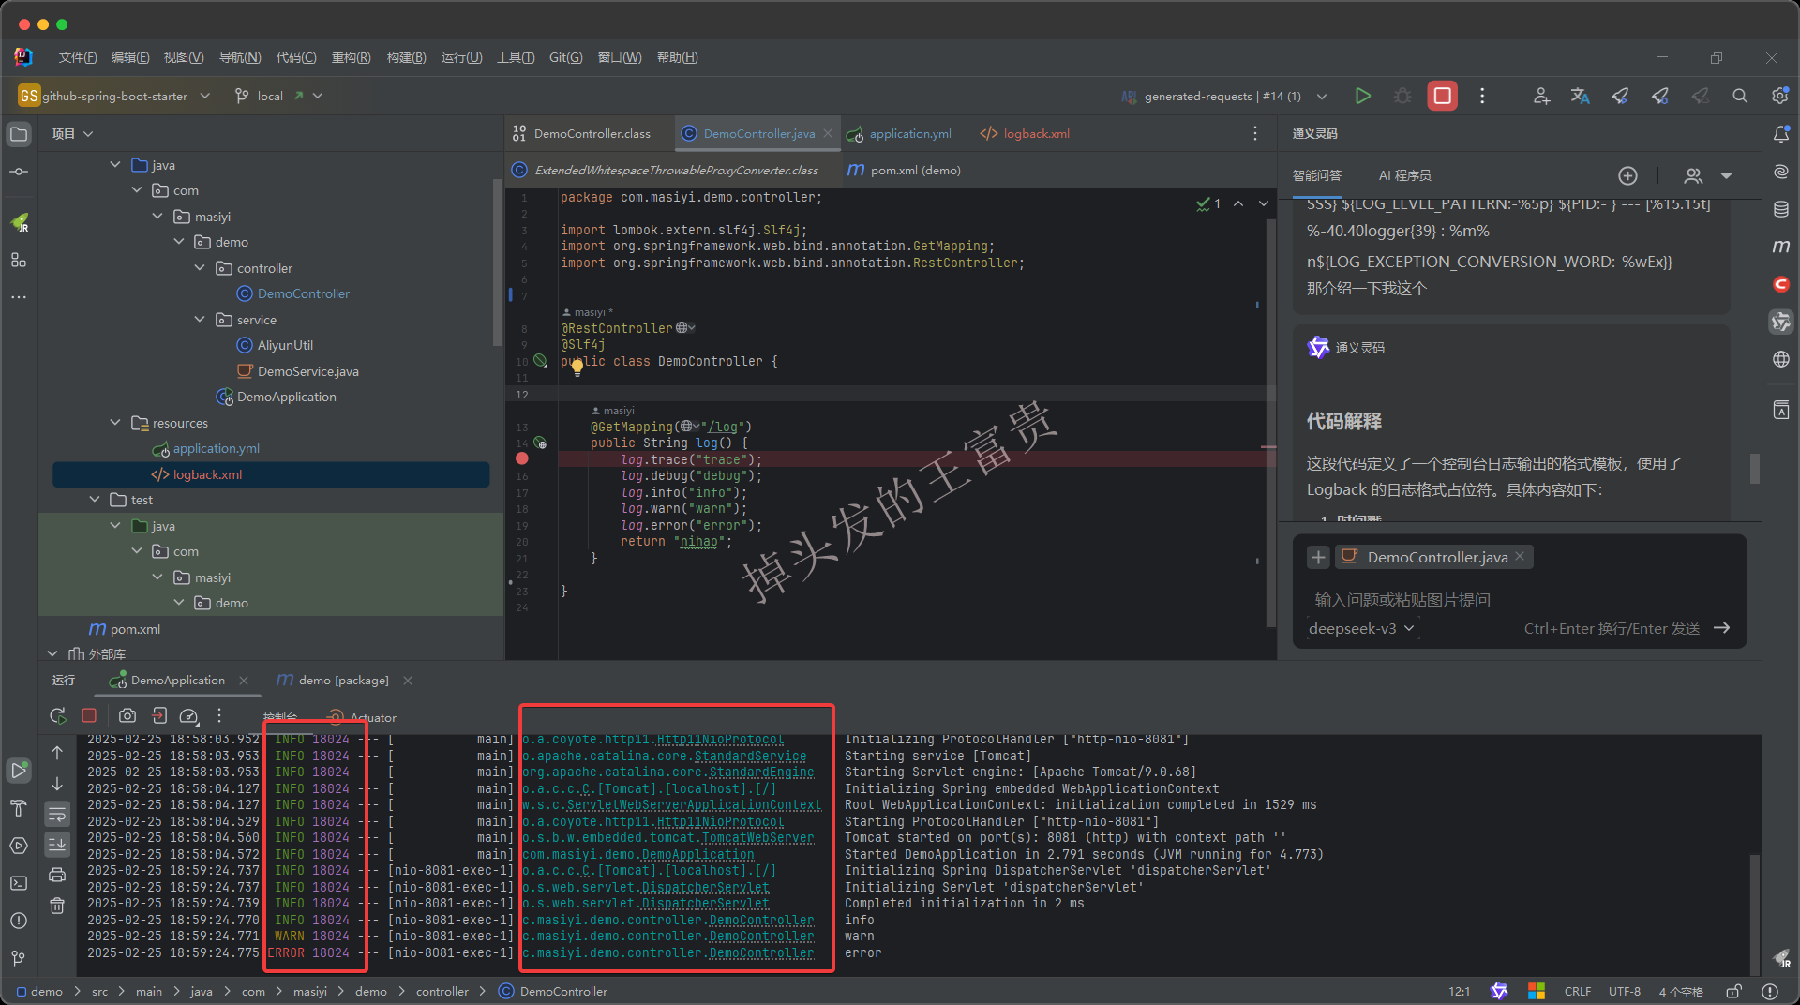
Task: Switch to AI 程序员 tab
Action: [x=1404, y=175]
